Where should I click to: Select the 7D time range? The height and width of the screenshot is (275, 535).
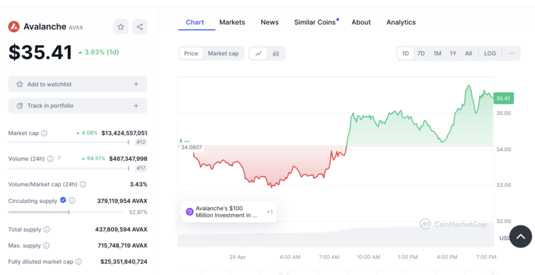421,53
